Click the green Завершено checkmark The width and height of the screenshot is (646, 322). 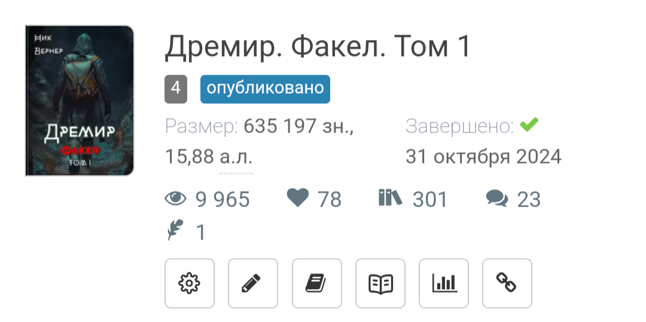(529, 124)
